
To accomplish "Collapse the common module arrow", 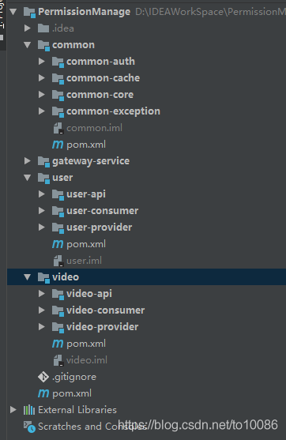I will coord(27,45).
